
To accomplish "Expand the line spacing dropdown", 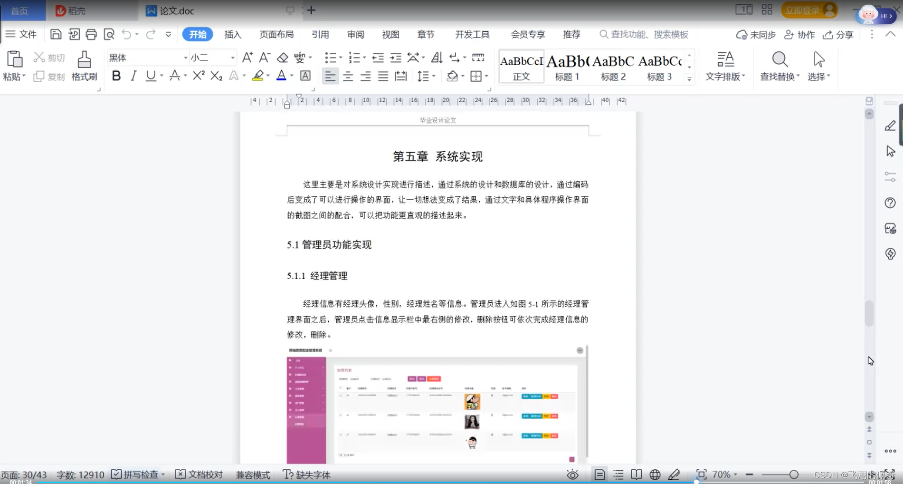I will (x=434, y=76).
